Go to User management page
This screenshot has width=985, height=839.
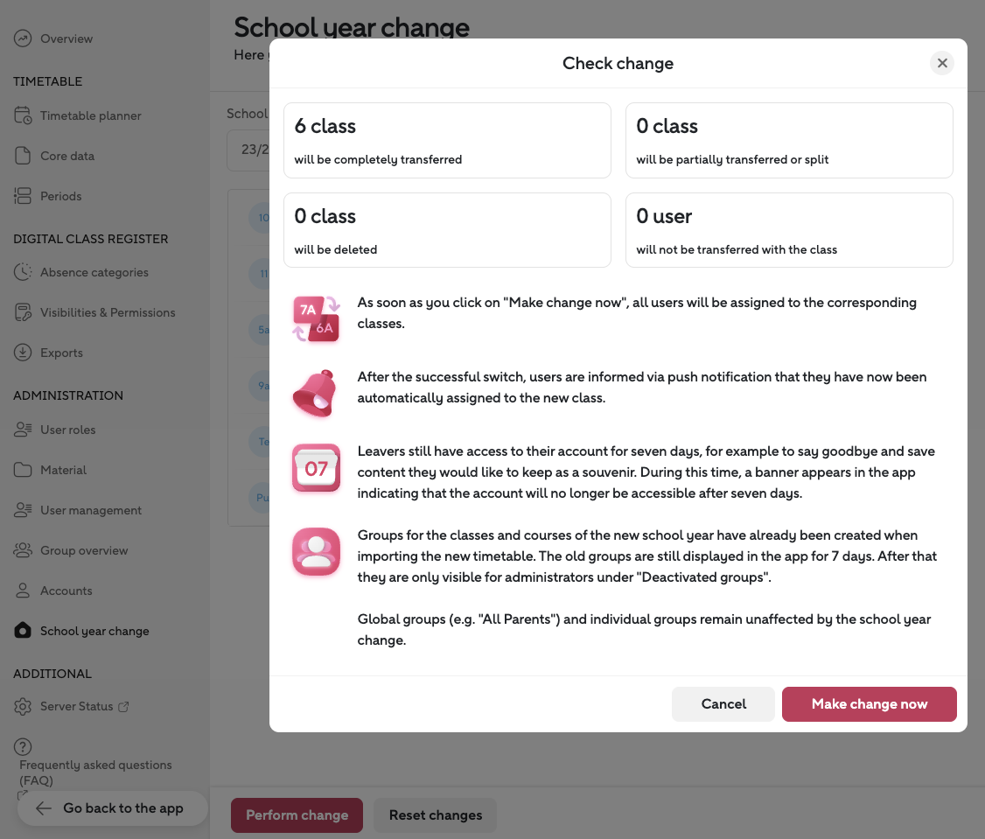[90, 510]
